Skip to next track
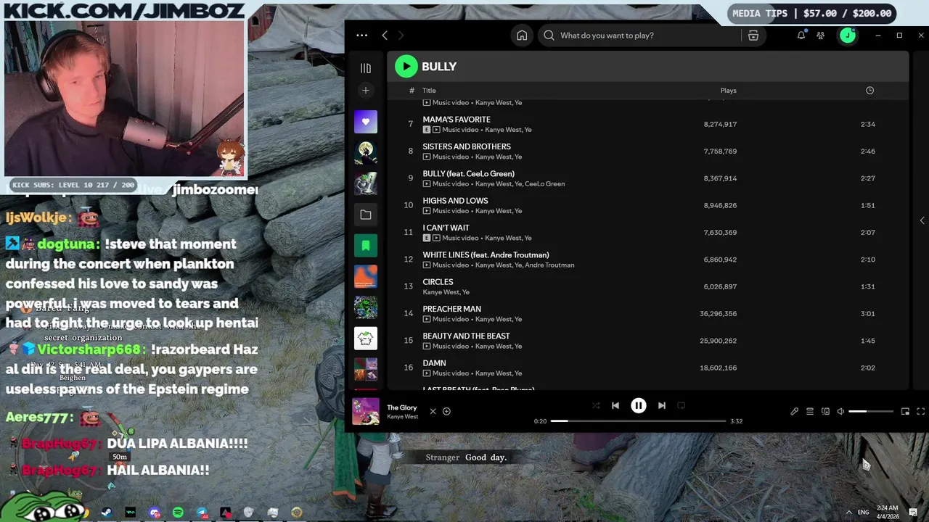 661,406
